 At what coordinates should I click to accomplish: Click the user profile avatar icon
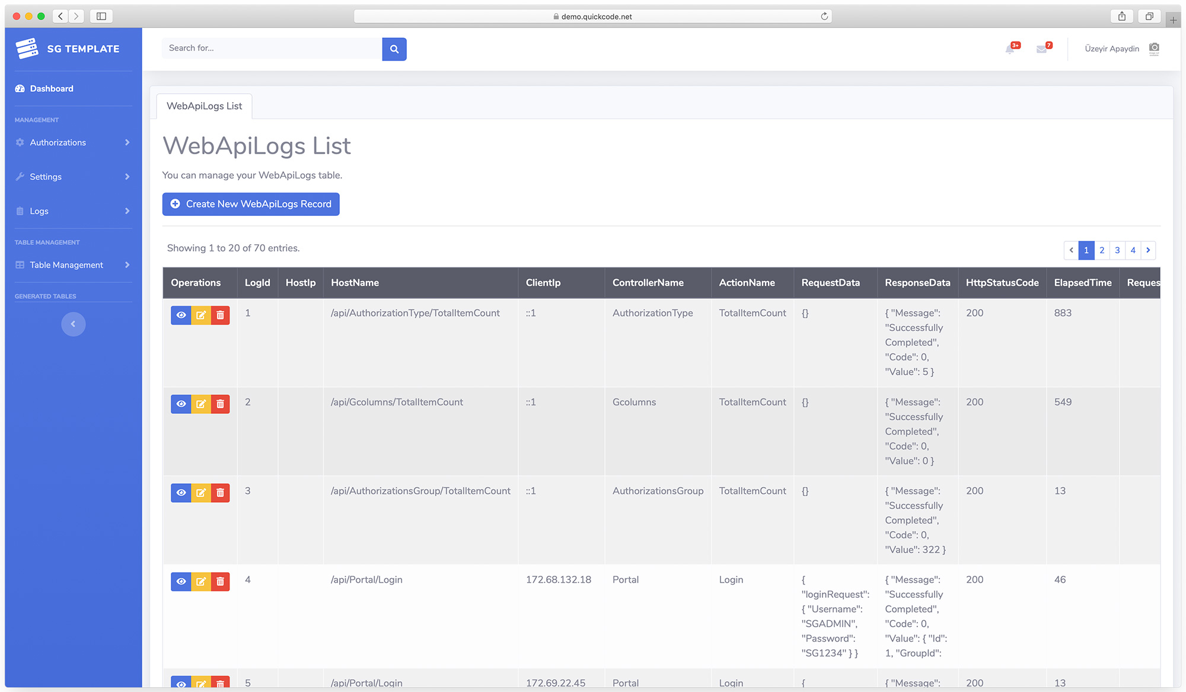click(x=1153, y=48)
